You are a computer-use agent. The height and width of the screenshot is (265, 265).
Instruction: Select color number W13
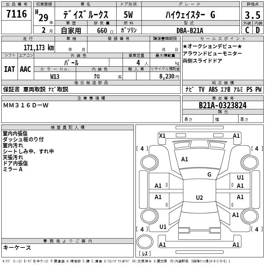click(x=55, y=77)
